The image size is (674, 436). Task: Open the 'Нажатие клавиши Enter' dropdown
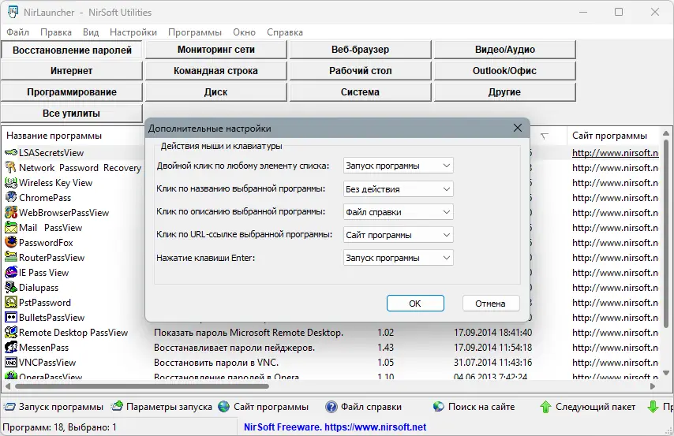[x=398, y=258]
